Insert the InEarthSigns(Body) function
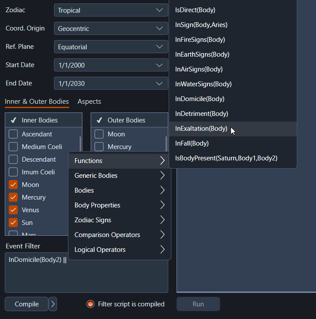316x319 pixels. coord(233,54)
